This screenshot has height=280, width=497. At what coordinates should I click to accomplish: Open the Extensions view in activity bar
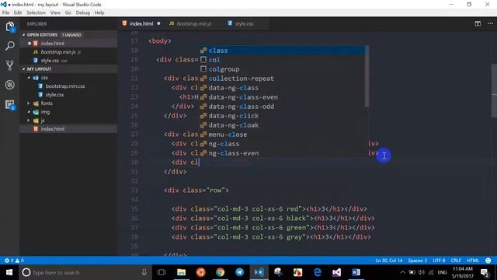tap(10, 104)
